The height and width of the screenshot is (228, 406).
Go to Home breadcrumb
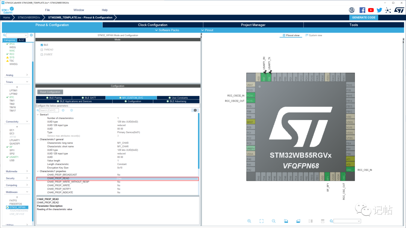point(6,18)
